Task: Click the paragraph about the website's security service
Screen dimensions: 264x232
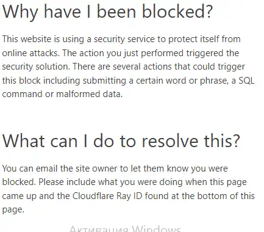Action: pyautogui.click(x=128, y=67)
